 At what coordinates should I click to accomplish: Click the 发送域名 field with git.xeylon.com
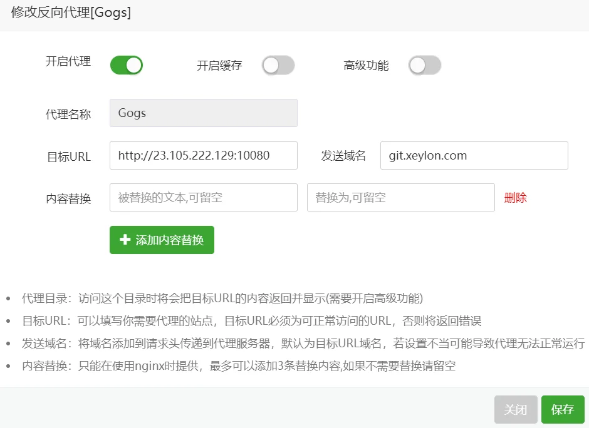(474, 155)
